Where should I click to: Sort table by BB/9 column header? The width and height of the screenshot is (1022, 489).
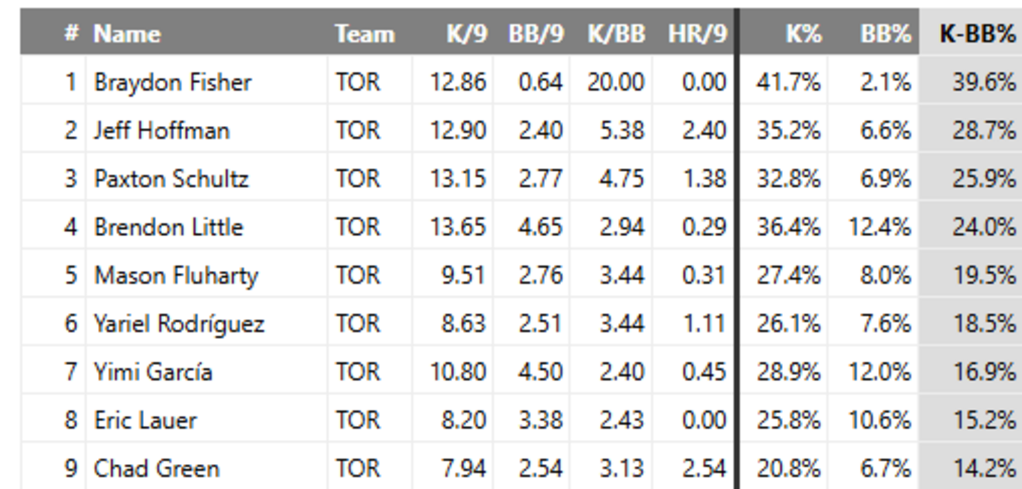click(x=536, y=33)
